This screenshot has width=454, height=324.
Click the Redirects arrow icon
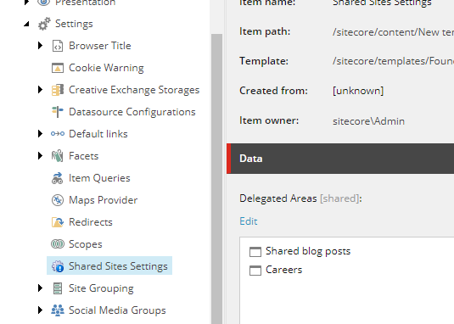(58, 222)
